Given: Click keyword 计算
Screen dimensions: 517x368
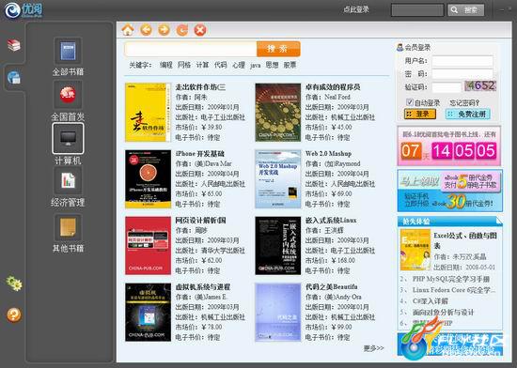Looking at the screenshot, I should (x=202, y=65).
